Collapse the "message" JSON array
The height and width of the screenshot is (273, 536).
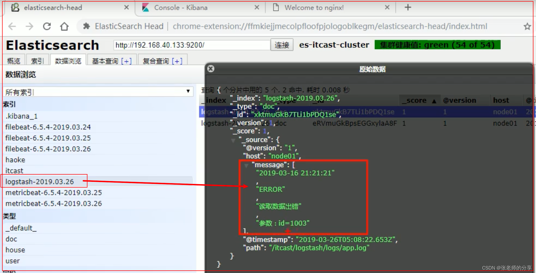246,165
